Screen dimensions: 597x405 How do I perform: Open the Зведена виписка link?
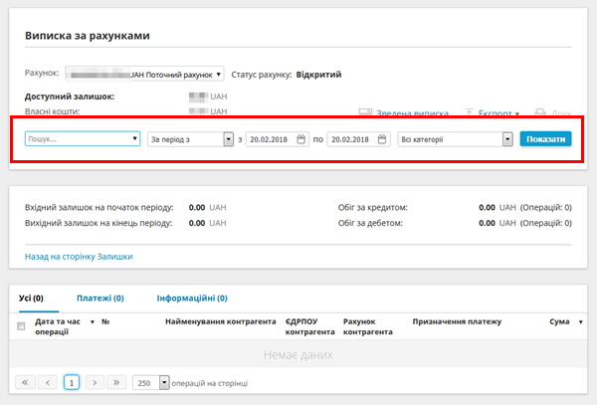412,113
